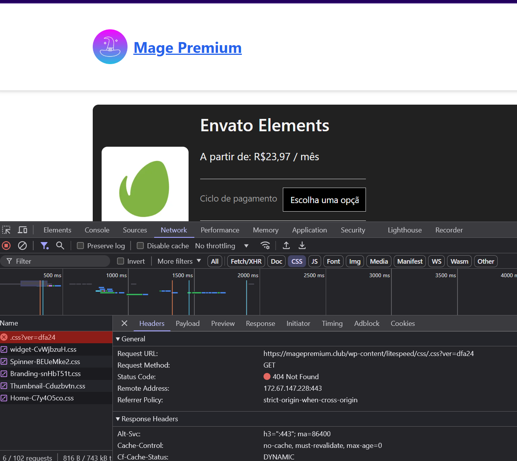Switch to the Recorder tab

[x=449, y=230]
